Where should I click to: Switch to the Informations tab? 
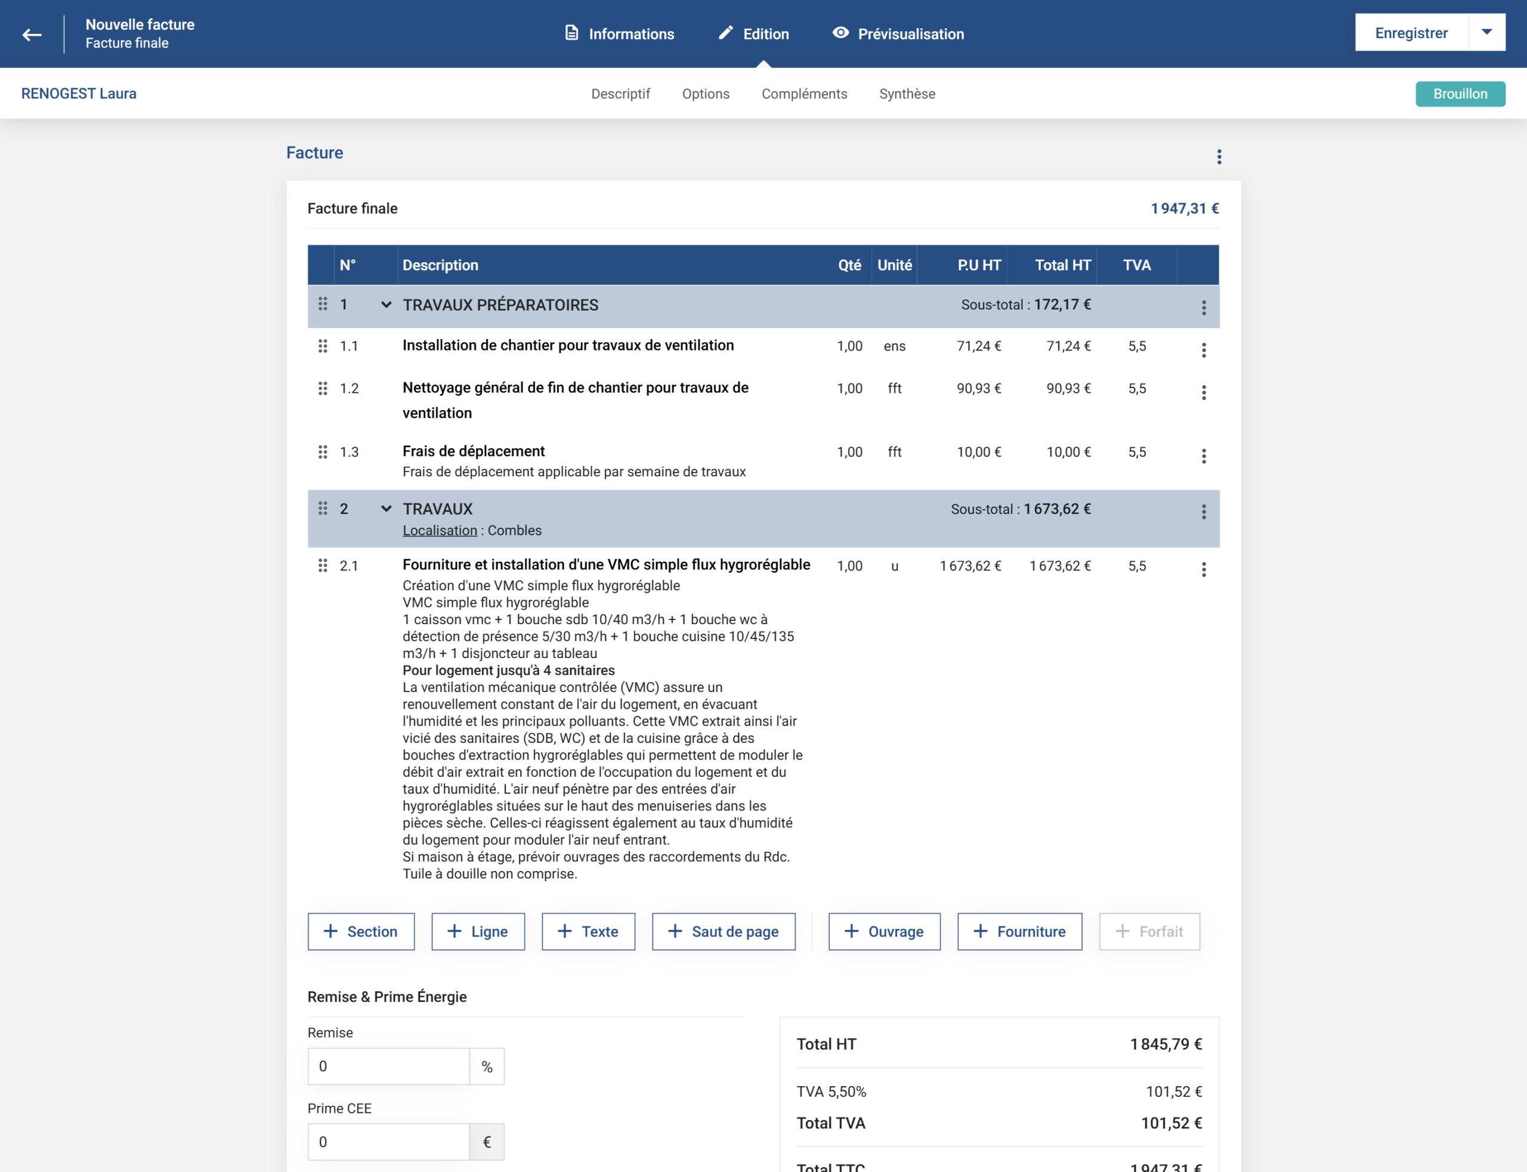click(619, 33)
